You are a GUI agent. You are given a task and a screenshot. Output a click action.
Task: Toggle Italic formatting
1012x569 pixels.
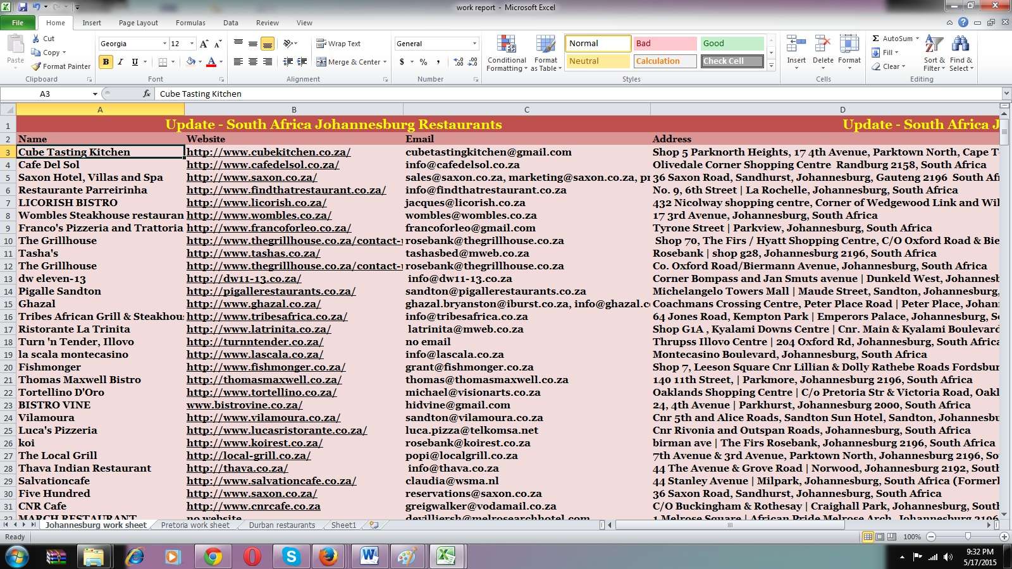[120, 62]
